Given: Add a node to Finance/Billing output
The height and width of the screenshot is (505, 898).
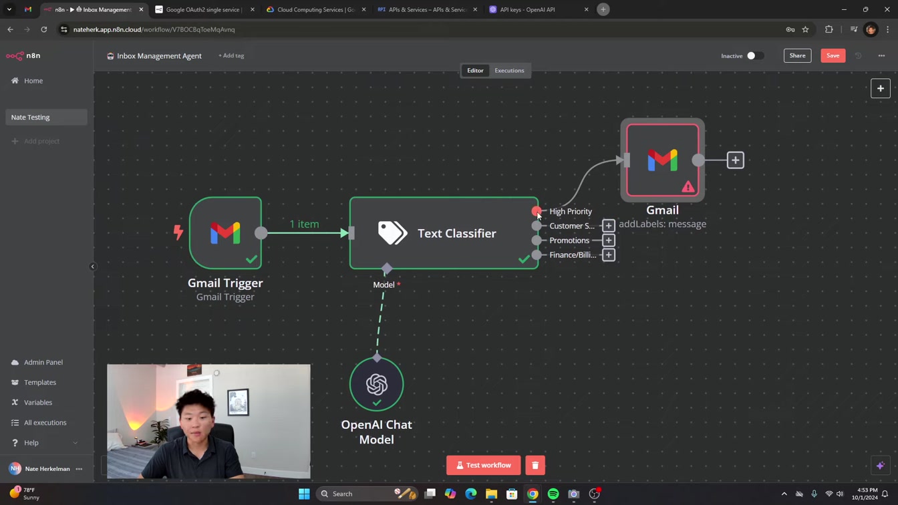Looking at the screenshot, I should click(608, 255).
